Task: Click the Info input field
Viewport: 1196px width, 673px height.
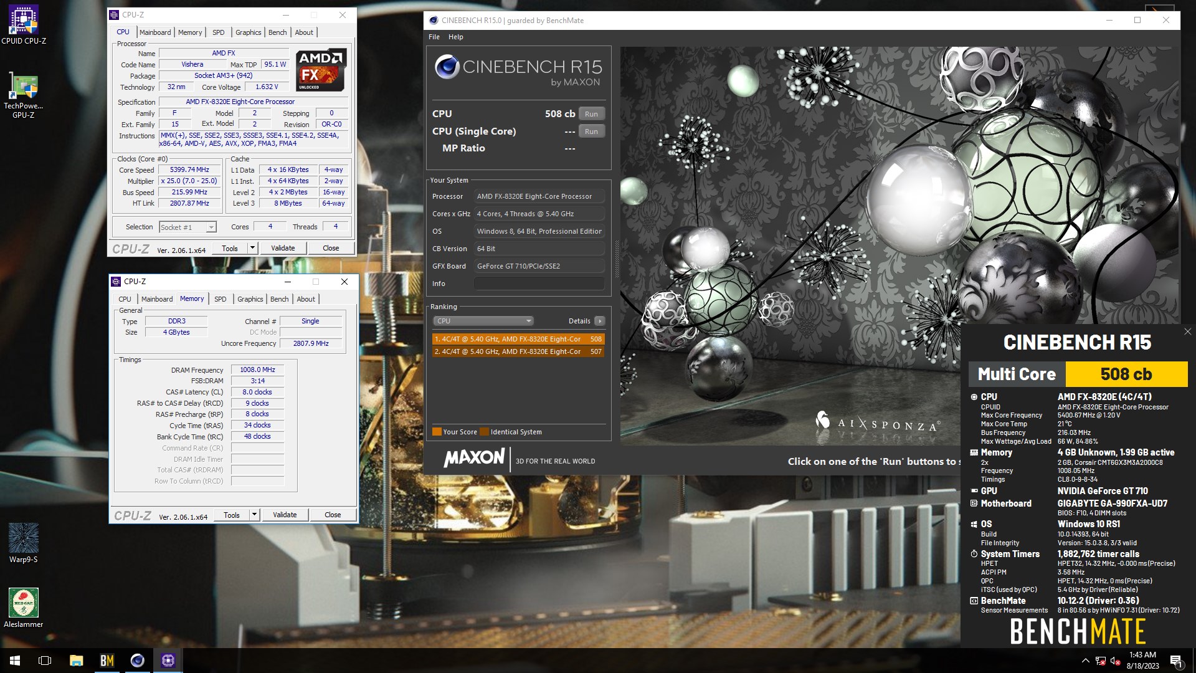Action: coord(539,284)
